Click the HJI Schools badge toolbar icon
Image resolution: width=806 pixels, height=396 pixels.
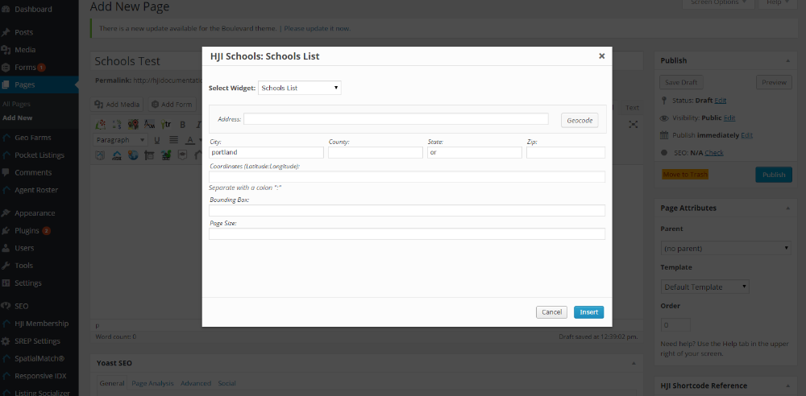(182, 155)
